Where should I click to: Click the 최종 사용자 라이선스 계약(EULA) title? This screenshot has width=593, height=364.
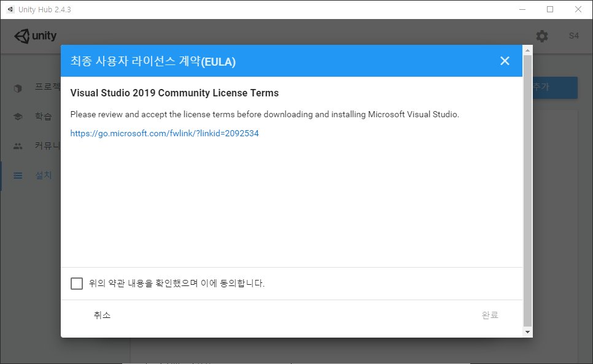[153, 61]
